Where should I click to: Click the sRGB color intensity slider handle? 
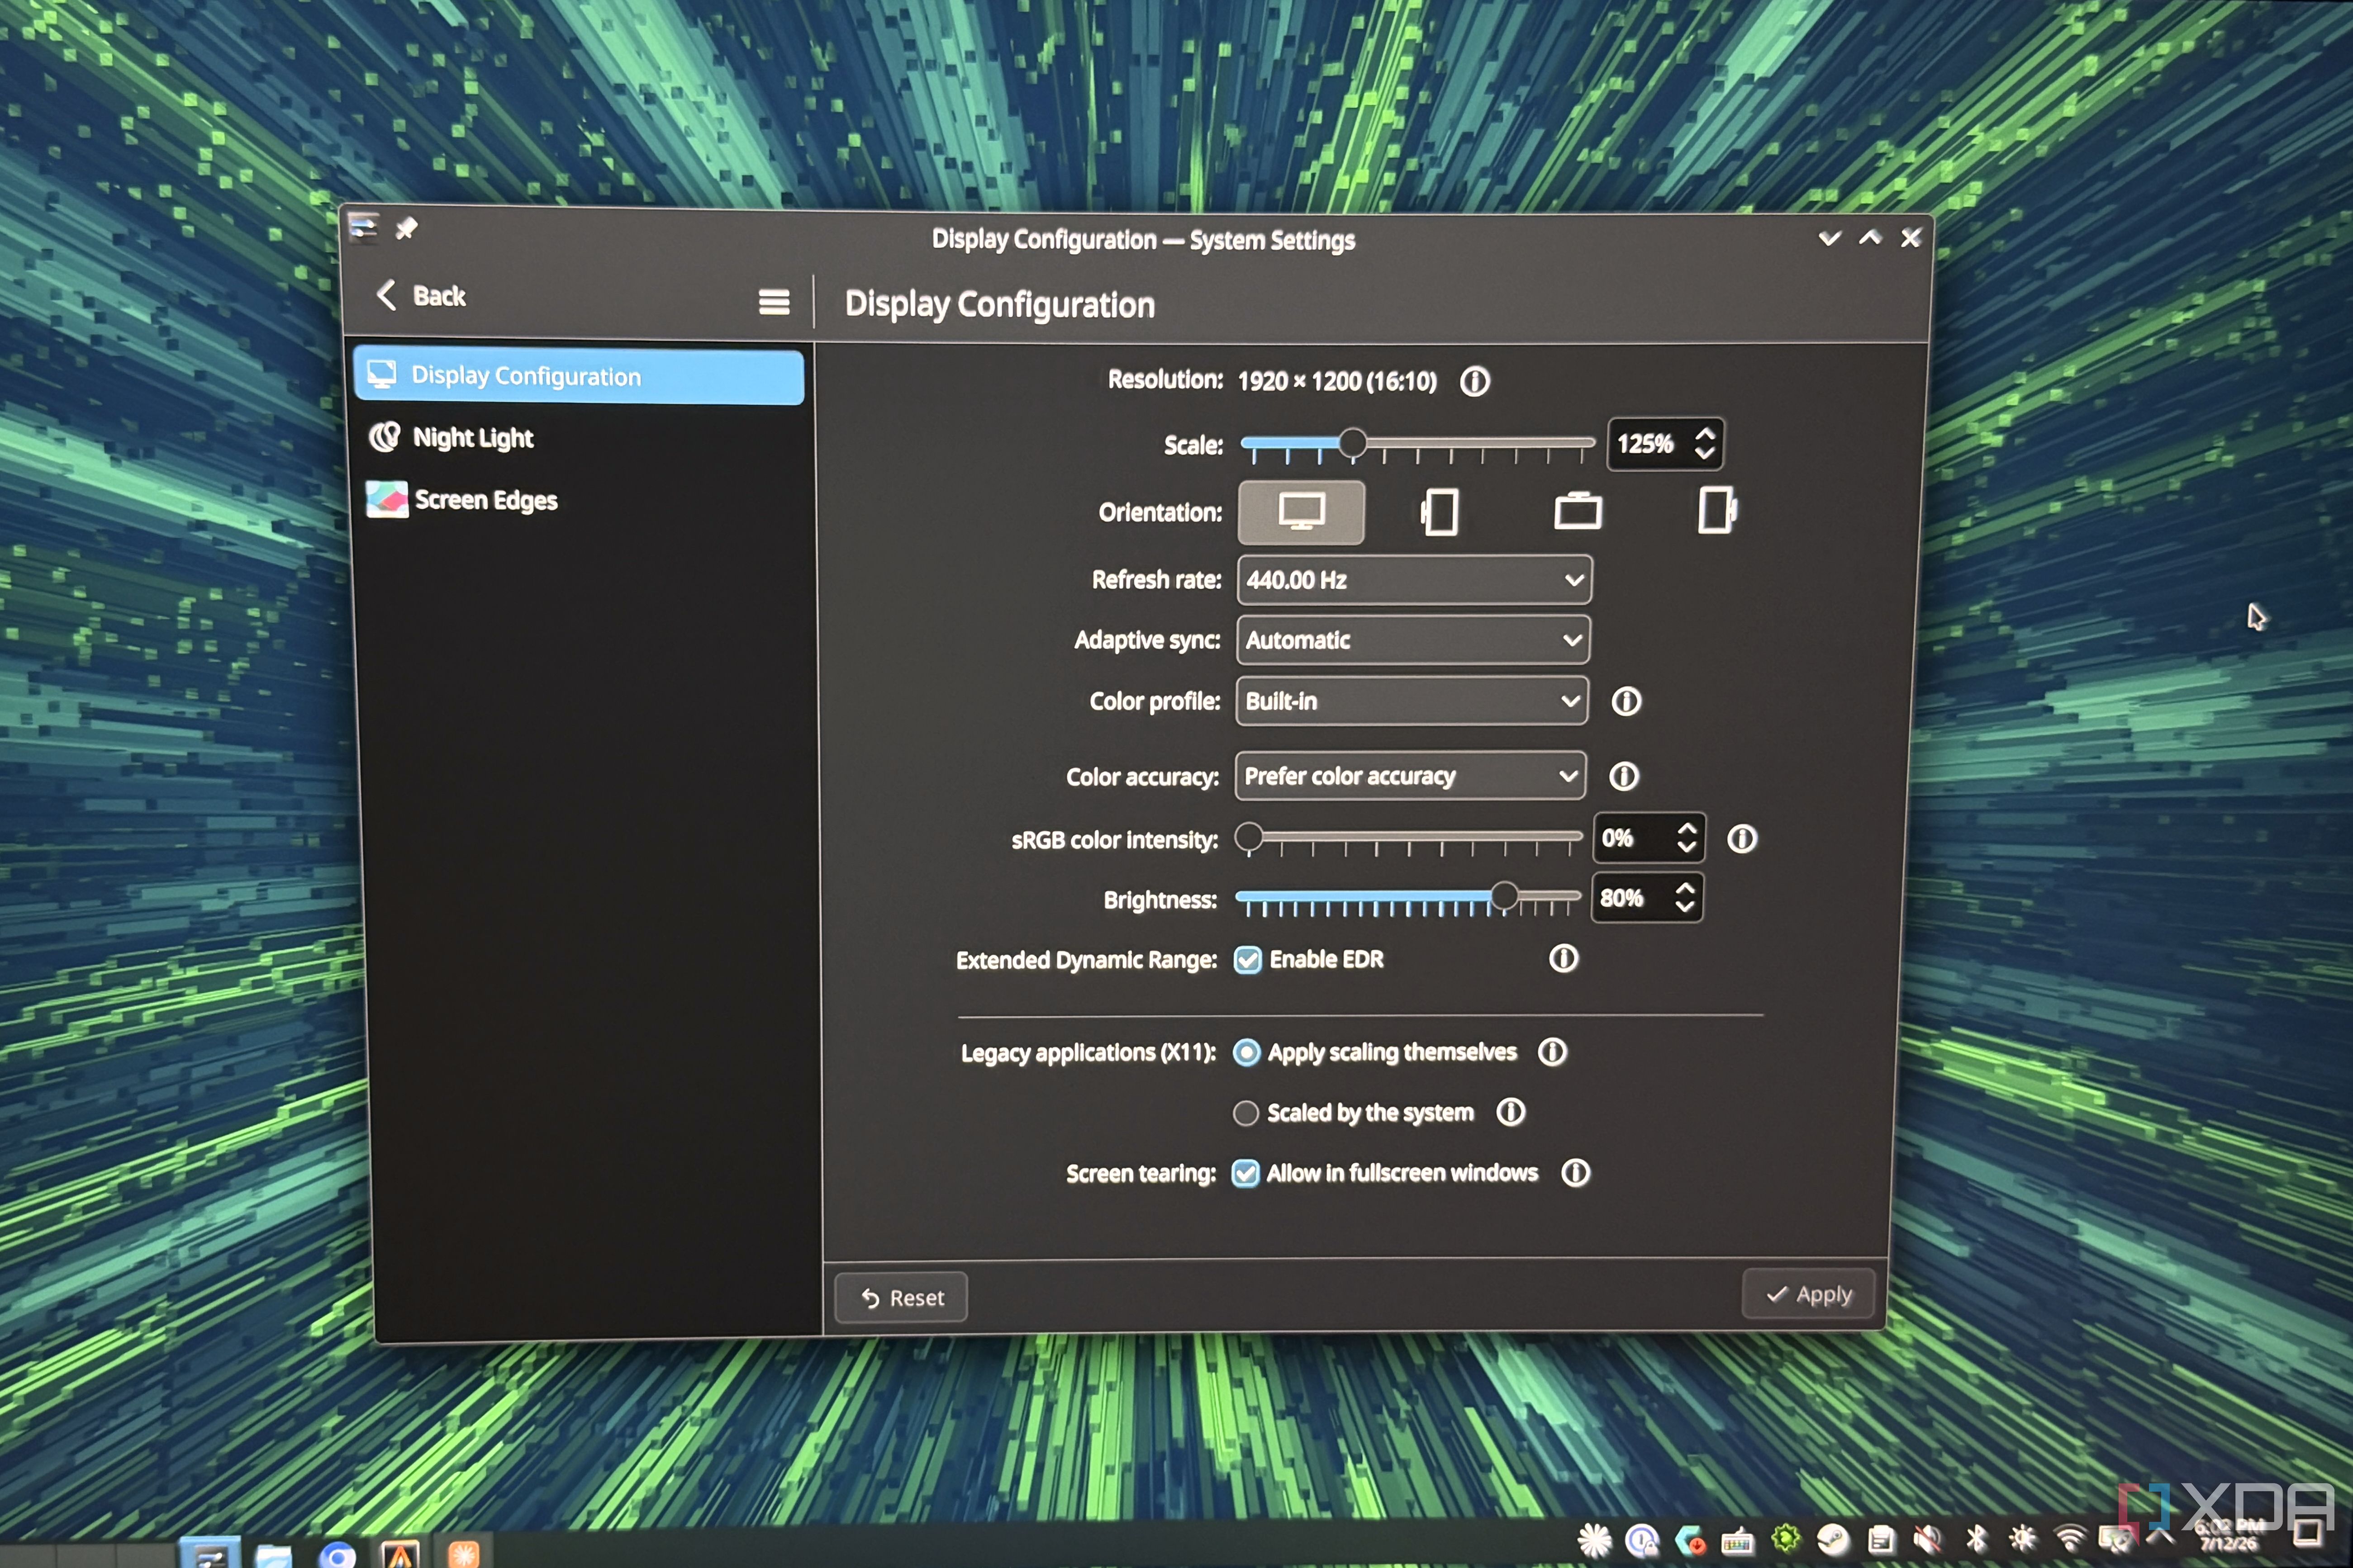tap(1248, 837)
